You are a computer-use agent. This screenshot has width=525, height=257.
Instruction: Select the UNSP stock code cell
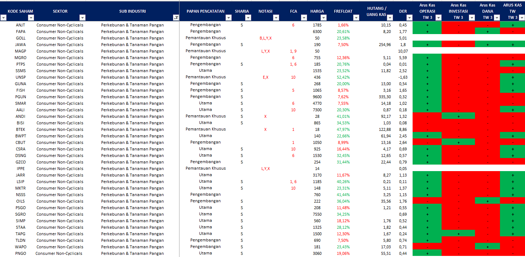pyautogui.click(x=21, y=77)
